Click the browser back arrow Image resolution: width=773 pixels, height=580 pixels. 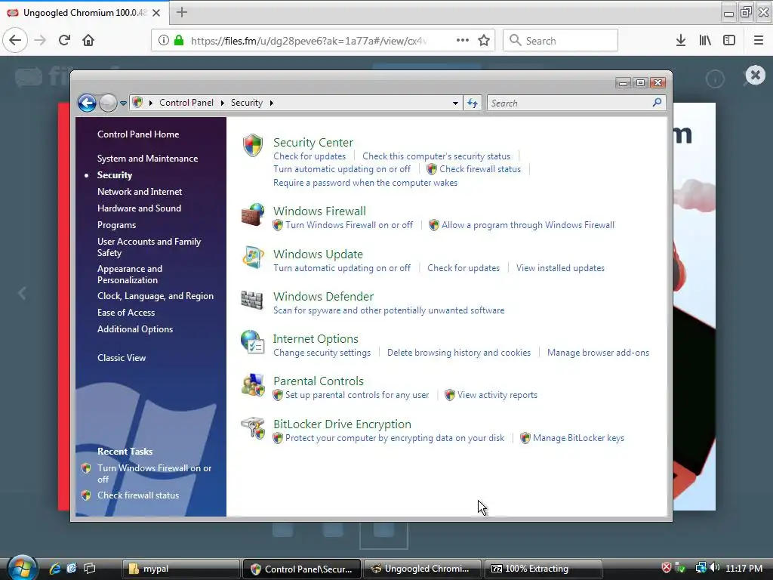(15, 41)
